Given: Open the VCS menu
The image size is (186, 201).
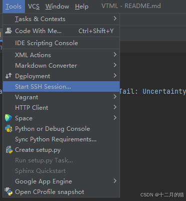Looking at the screenshot, I should pyautogui.click(x=33, y=7).
